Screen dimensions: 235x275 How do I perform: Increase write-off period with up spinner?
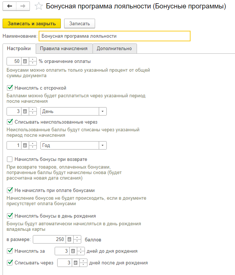(x=33, y=144)
